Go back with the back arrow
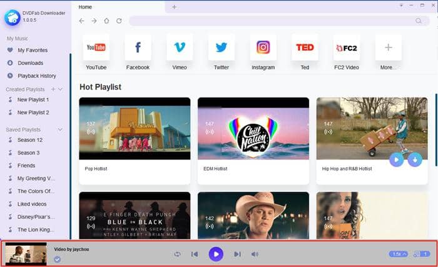 tap(81, 21)
